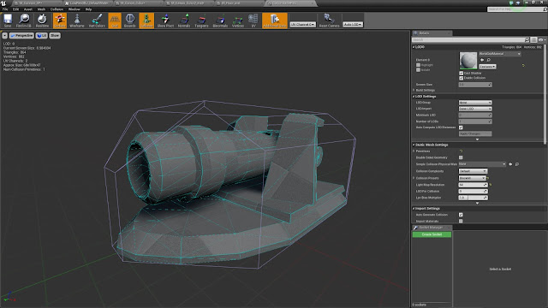Toggle the Binormals display icon
Viewport: 548px width, 308px height.
pyautogui.click(x=220, y=21)
